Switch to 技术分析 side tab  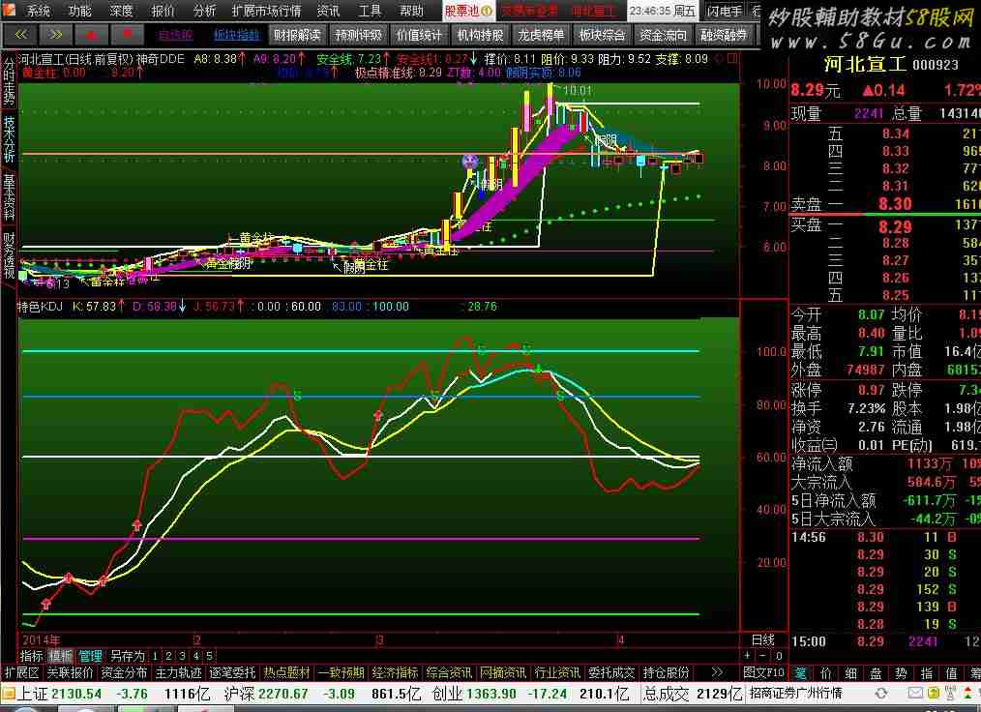click(x=9, y=140)
